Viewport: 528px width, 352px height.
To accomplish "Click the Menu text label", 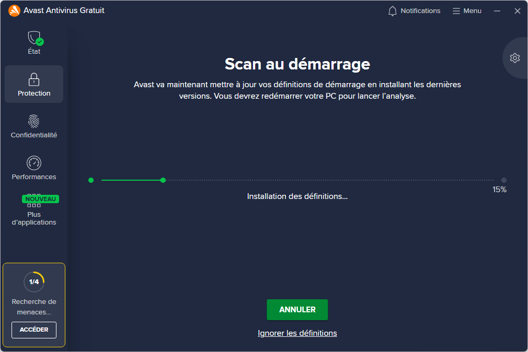I will (472, 11).
